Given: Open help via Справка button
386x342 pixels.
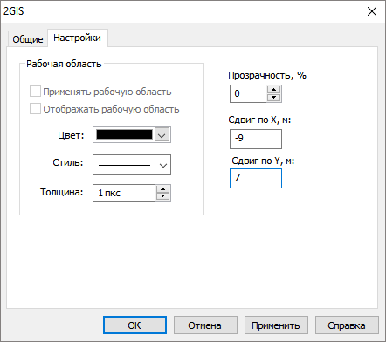Looking at the screenshot, I should point(347,325).
